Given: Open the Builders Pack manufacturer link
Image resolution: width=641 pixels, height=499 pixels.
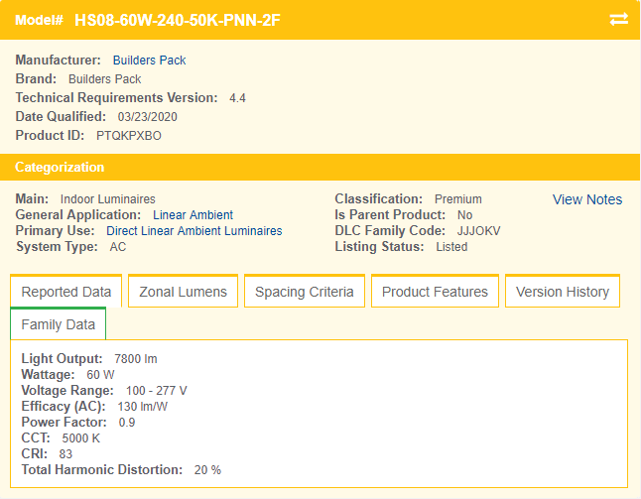Looking at the screenshot, I should tap(149, 61).
